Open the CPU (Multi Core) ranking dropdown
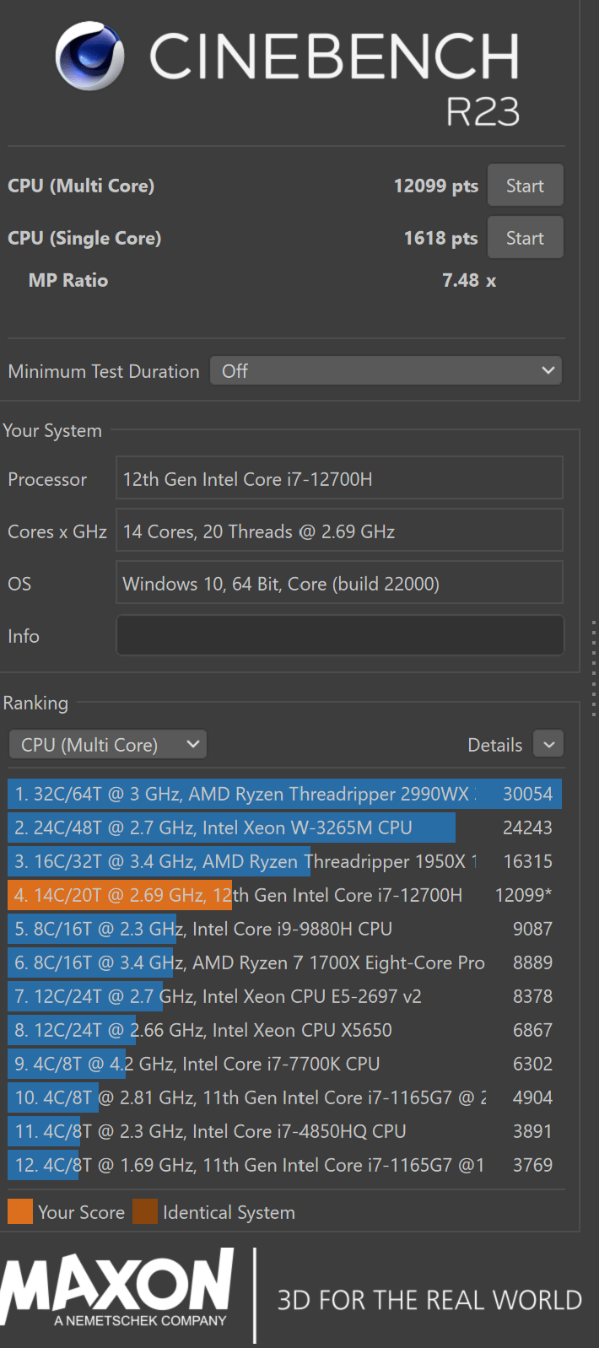 coord(108,745)
